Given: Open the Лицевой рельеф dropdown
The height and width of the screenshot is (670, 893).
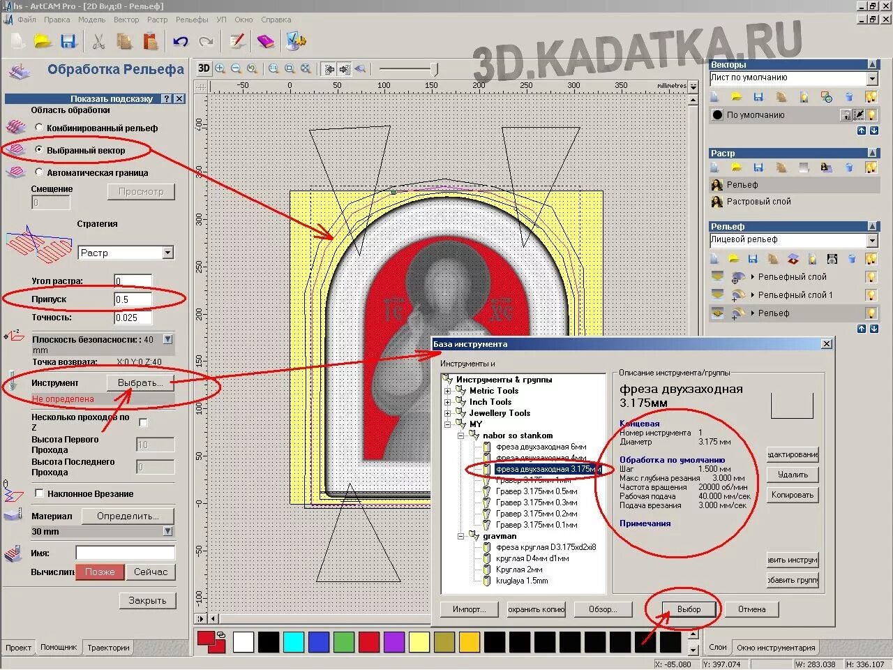Looking at the screenshot, I should [872, 240].
